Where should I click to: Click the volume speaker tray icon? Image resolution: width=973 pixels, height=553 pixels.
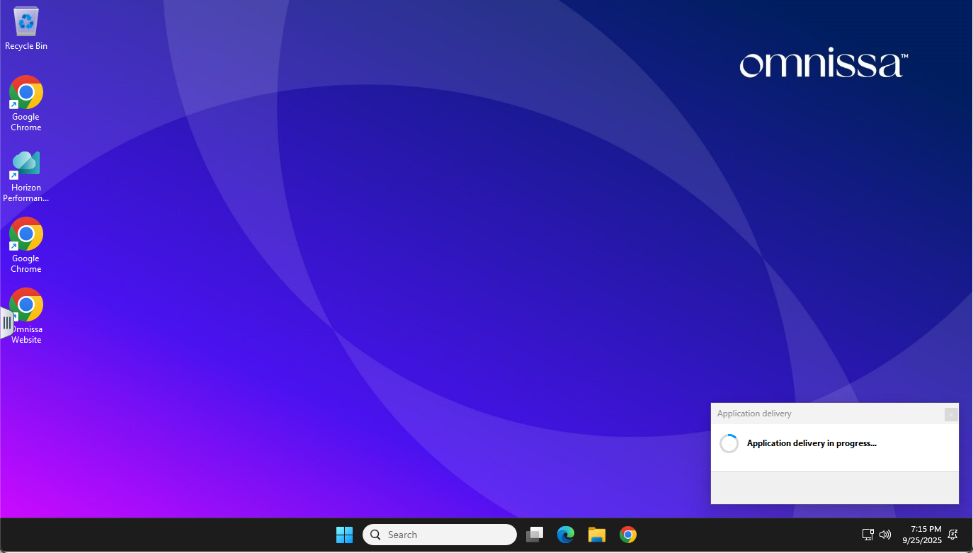coord(884,535)
